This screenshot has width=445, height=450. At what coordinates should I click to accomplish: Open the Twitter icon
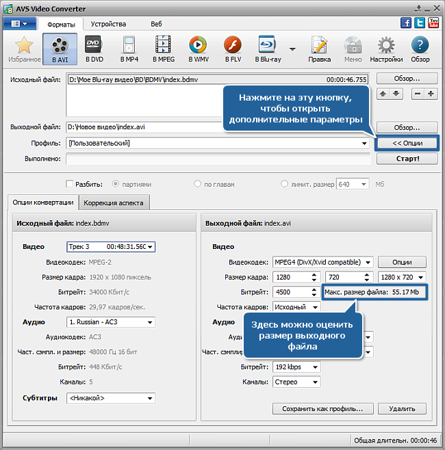point(420,23)
